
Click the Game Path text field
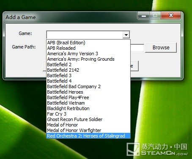coord(137,48)
